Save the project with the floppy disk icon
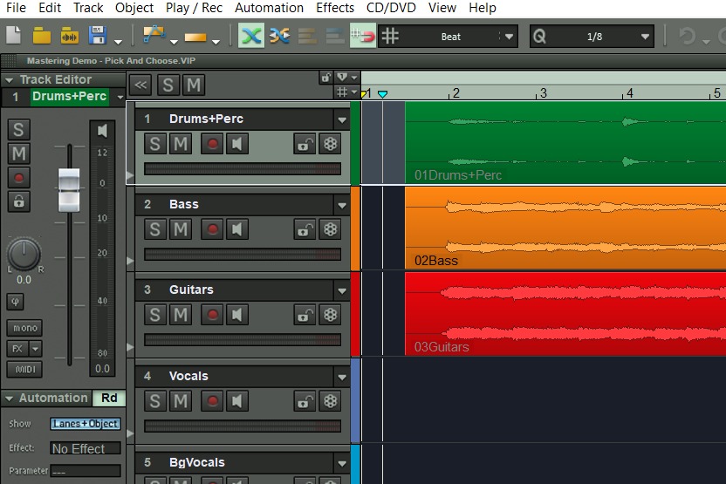This screenshot has width=726, height=484. (x=98, y=36)
